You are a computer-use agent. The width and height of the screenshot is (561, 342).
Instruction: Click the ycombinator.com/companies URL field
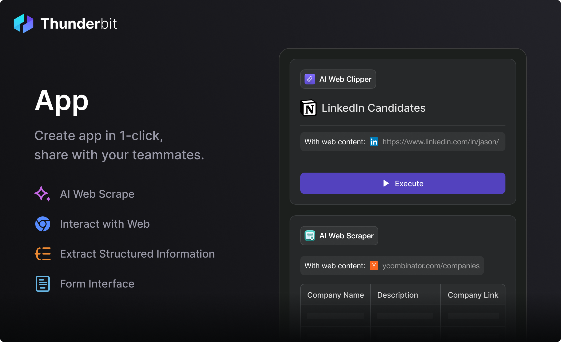tap(431, 266)
